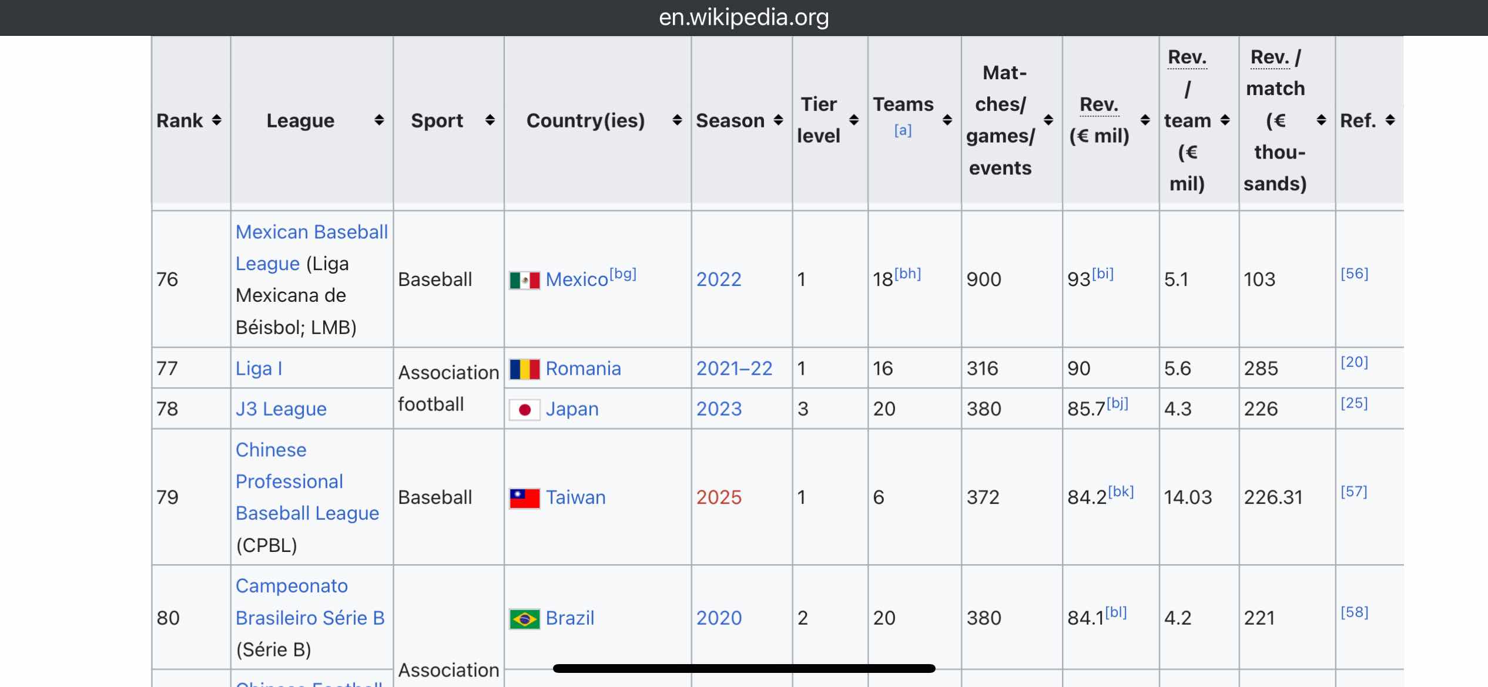Follow the Taiwan country link
1488x687 pixels.
click(575, 498)
